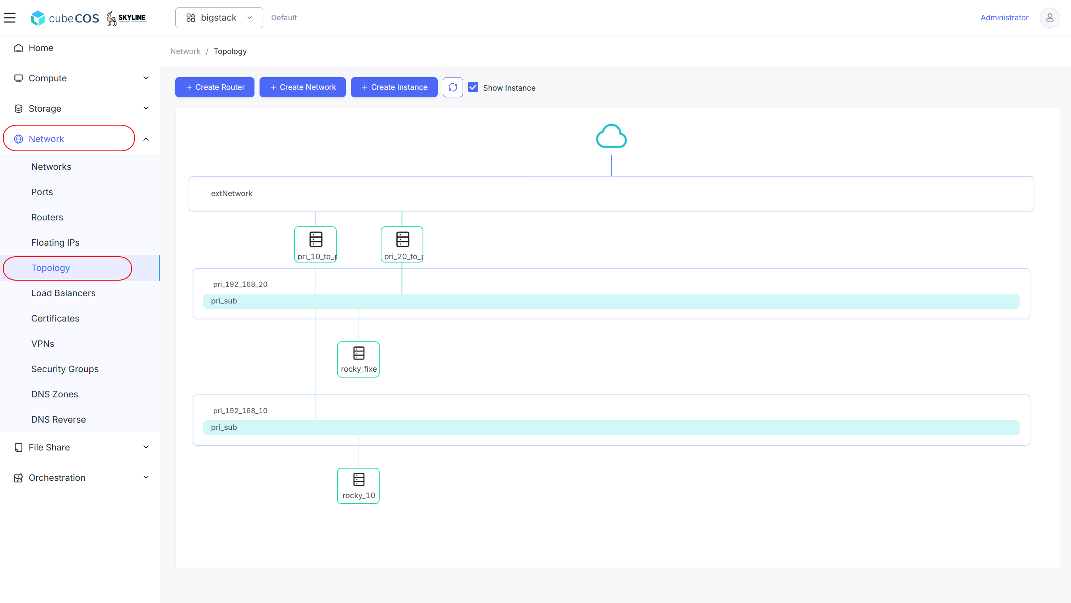The width and height of the screenshot is (1071, 603).
Task: Select the rocky_fixe instance node
Action: click(359, 359)
